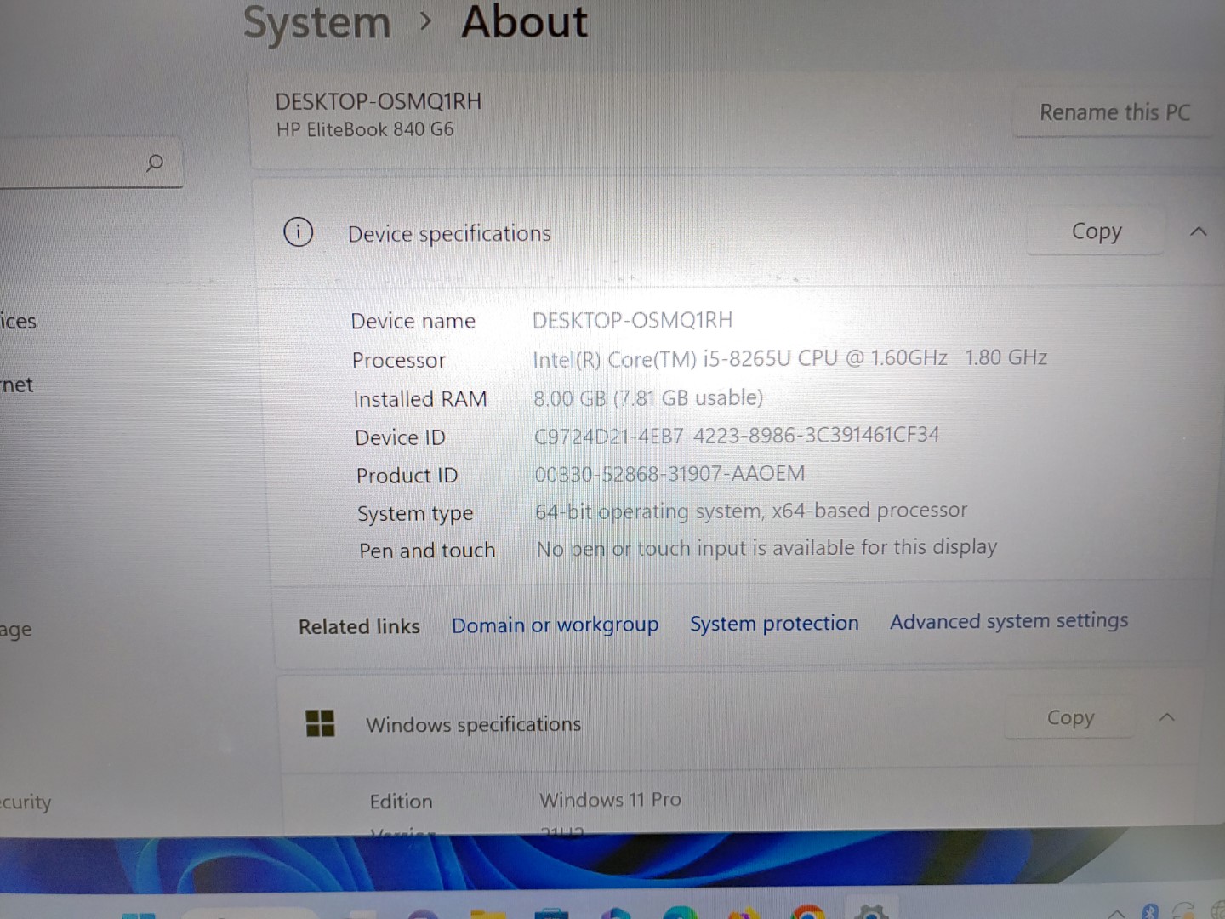Click the Related links label
The image size is (1225, 919).
[359, 627]
